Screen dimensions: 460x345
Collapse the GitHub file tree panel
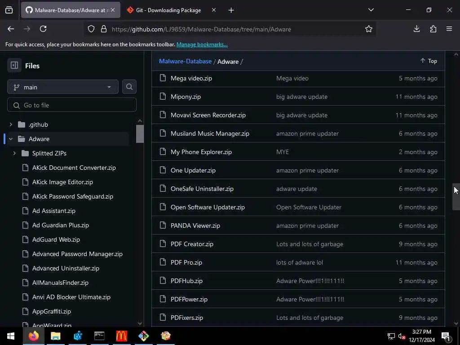pyautogui.click(x=14, y=66)
